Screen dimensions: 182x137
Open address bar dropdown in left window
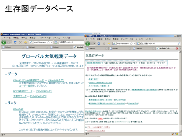point(51,42)
